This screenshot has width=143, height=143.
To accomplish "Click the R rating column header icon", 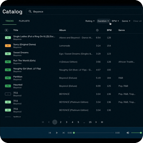I will (x=6, y=30).
